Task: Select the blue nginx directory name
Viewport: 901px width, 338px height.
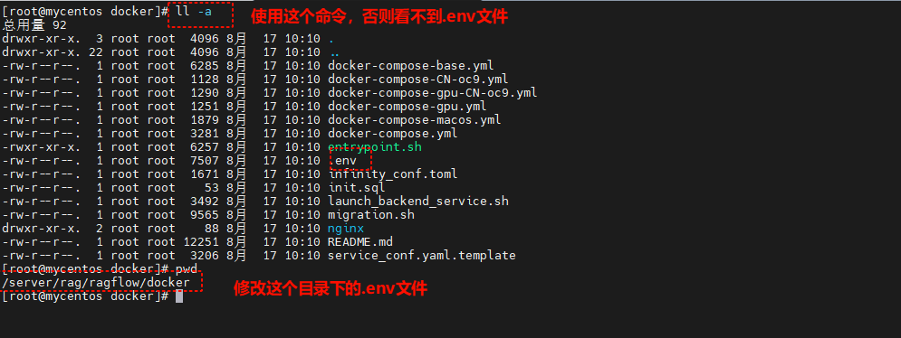Action: 346,229
